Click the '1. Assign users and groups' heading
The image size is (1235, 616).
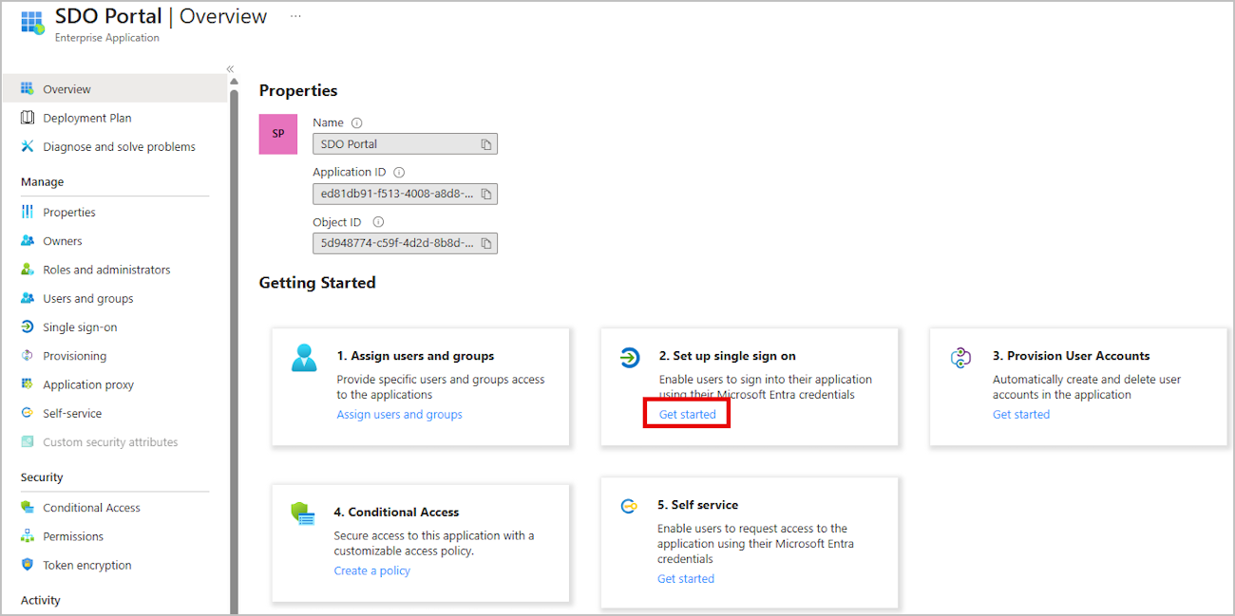(415, 356)
